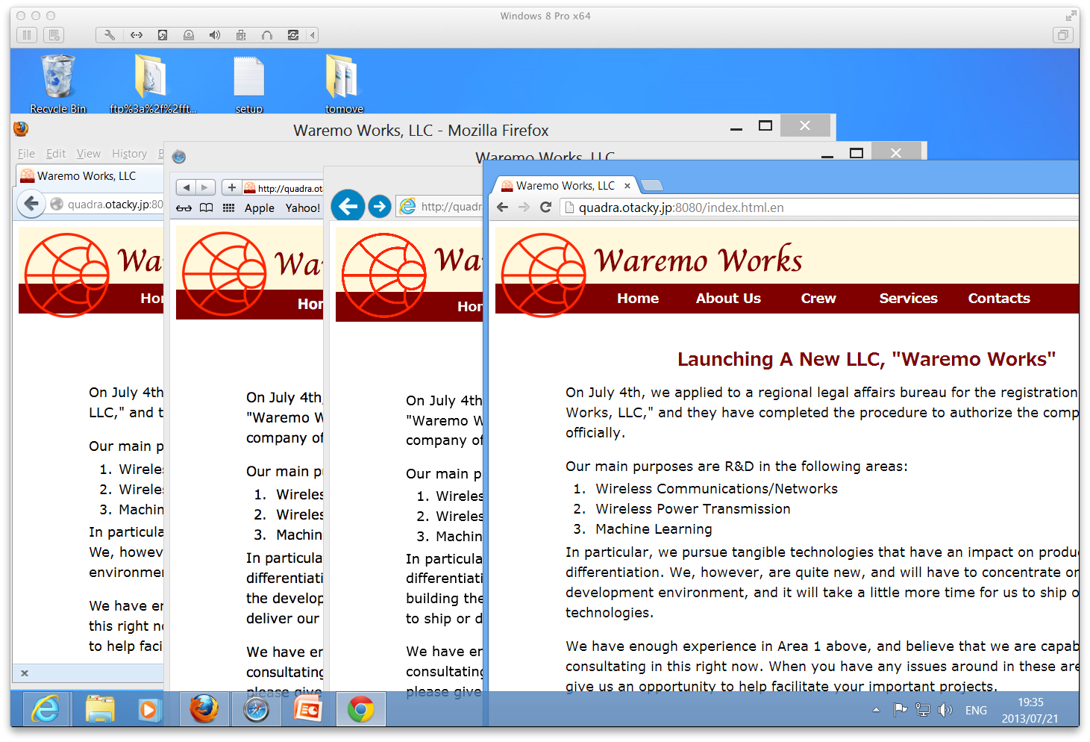
Task: Select the ftp folder on desktop
Action: [152, 84]
